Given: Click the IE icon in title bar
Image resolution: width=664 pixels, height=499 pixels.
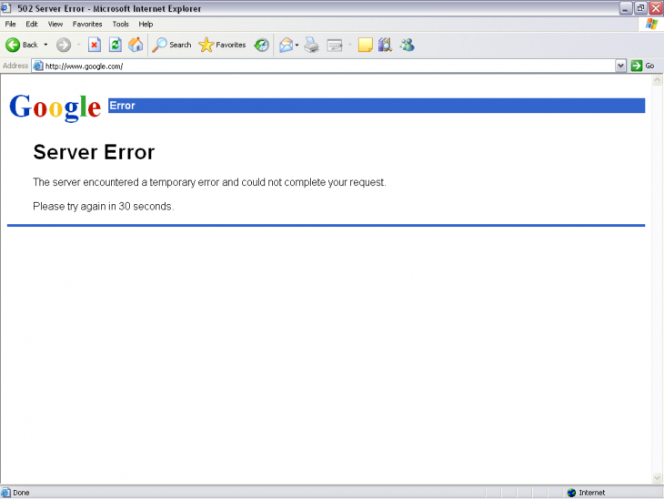Looking at the screenshot, I should coord(5,8).
